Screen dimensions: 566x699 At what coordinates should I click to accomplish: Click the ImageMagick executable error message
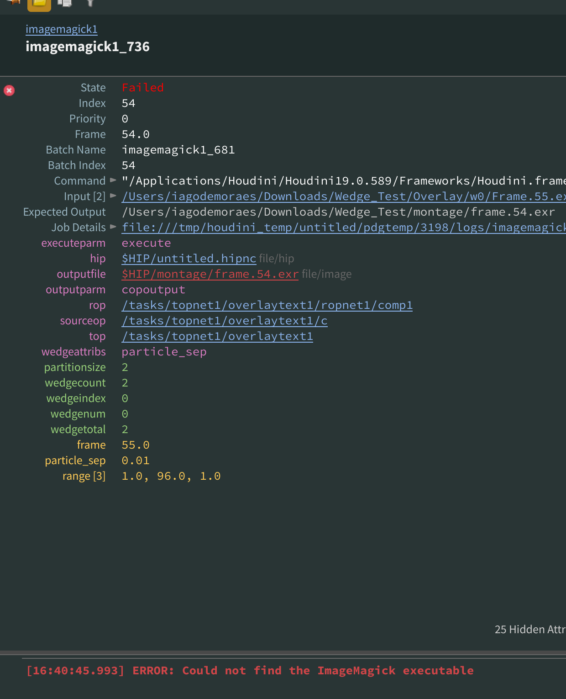point(250,671)
